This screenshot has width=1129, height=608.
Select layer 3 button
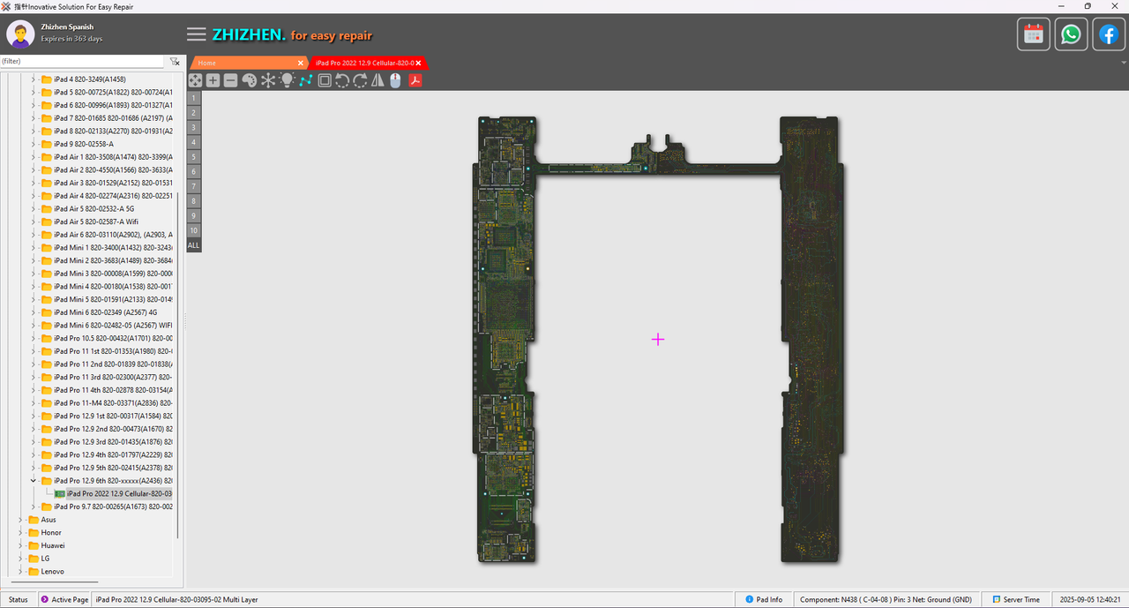pos(194,127)
